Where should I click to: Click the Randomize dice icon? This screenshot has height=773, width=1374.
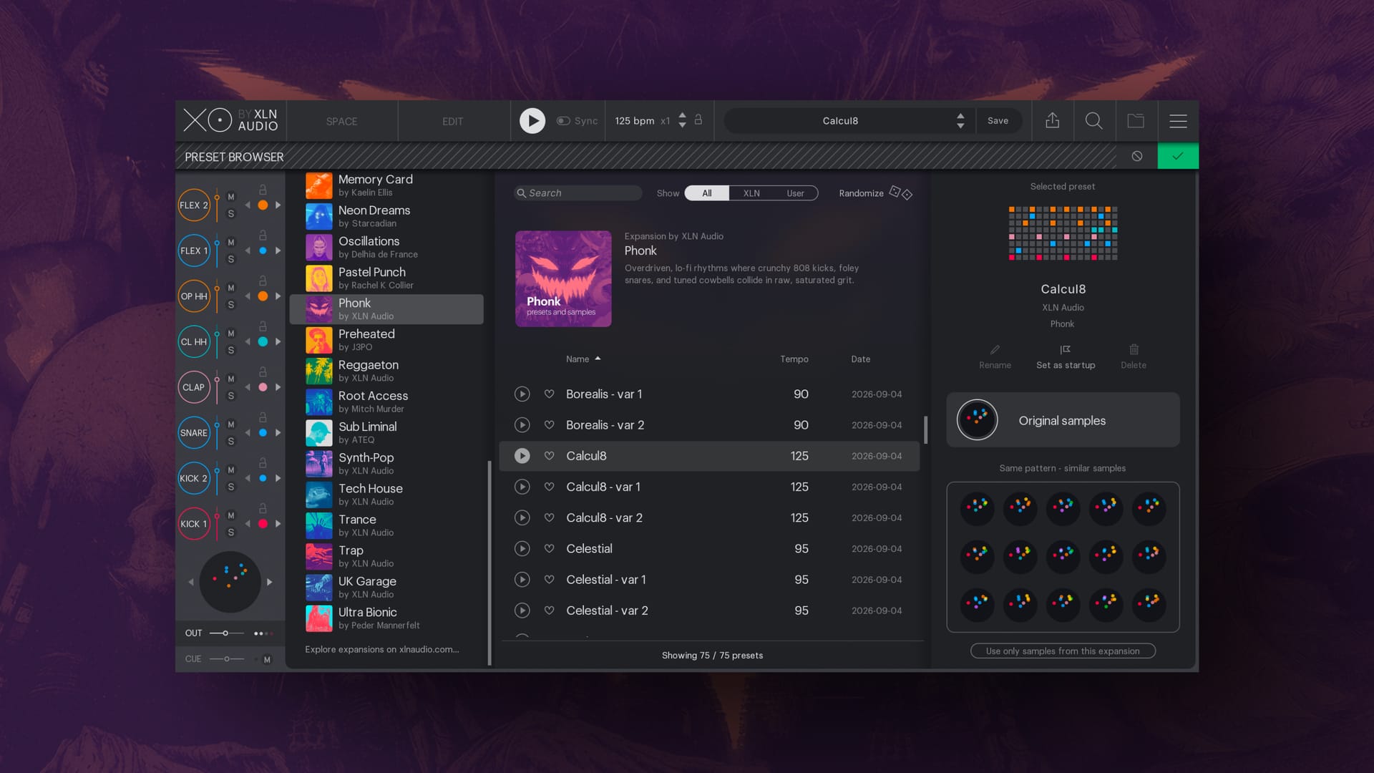(x=900, y=193)
